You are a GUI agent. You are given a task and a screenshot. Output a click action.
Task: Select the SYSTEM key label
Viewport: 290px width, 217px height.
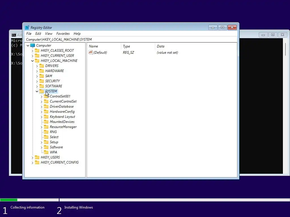click(51, 91)
